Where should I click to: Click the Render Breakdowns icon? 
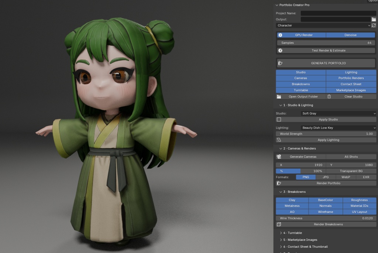tap(279, 224)
